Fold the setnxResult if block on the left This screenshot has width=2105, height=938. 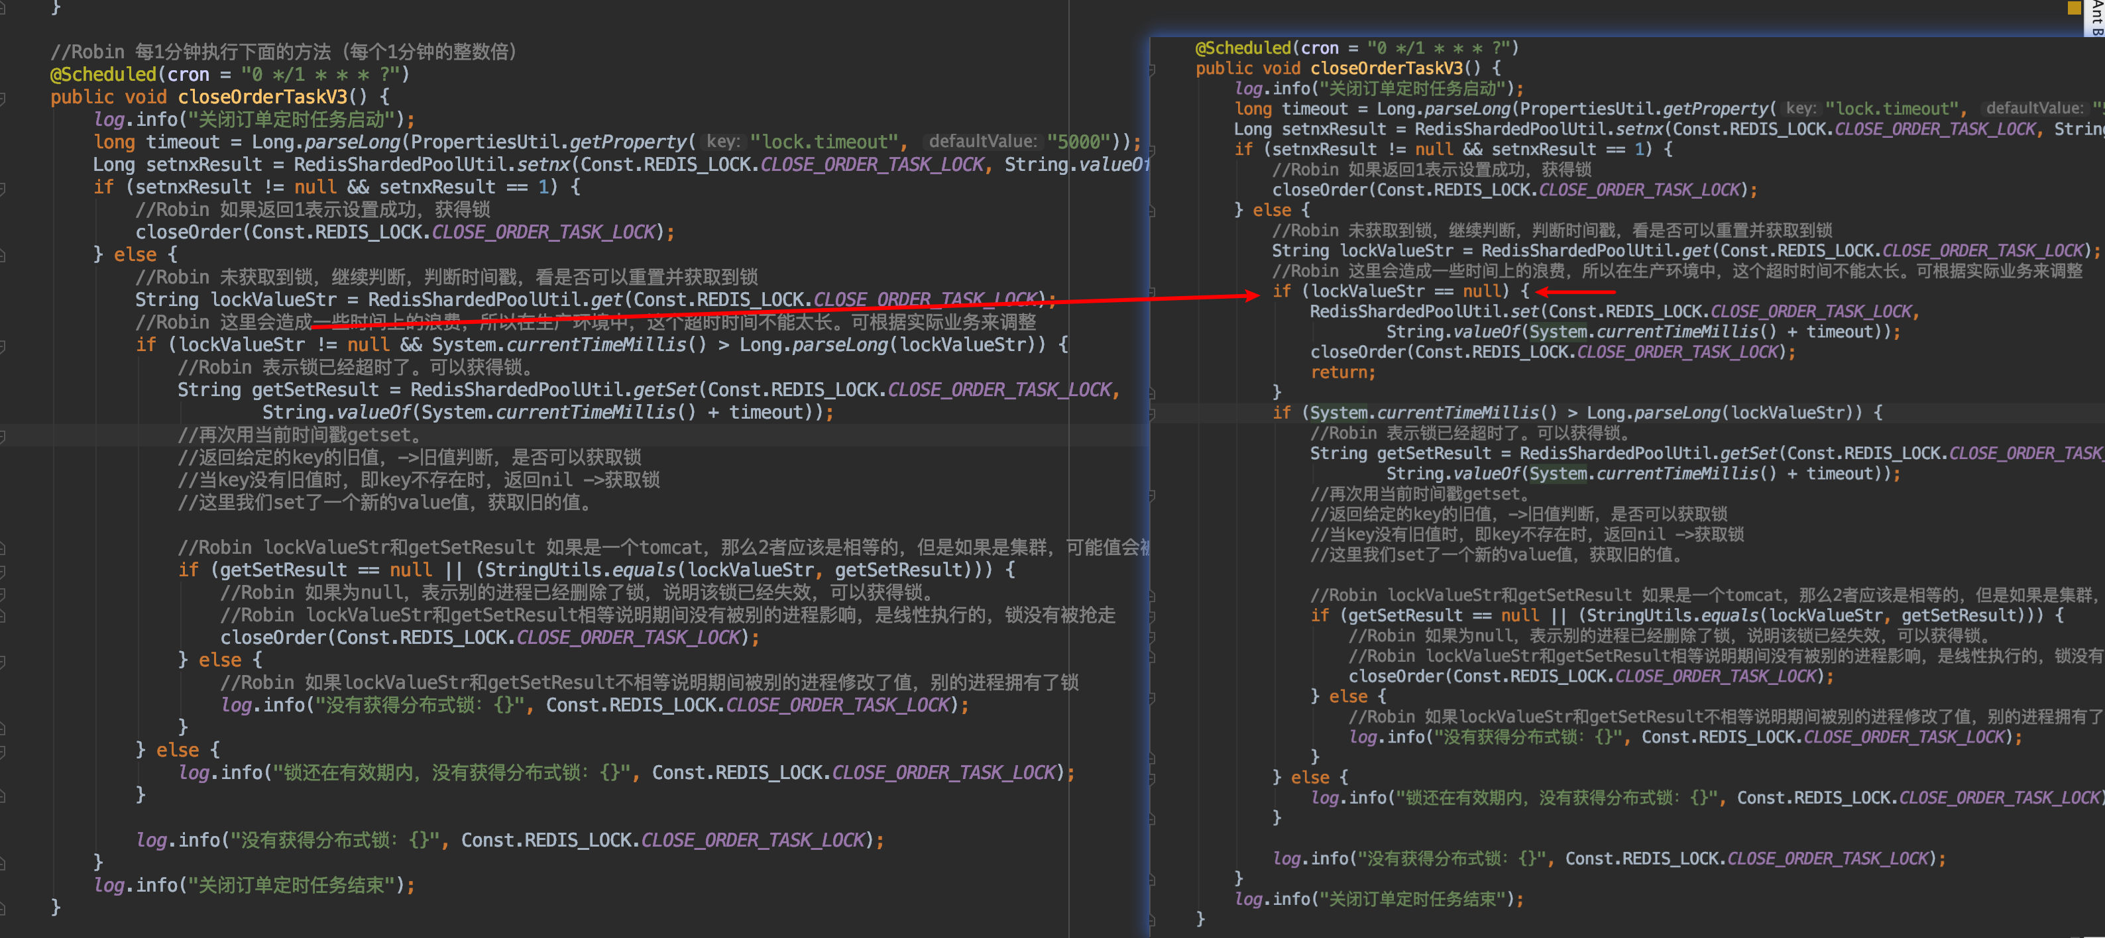pos(3,189)
